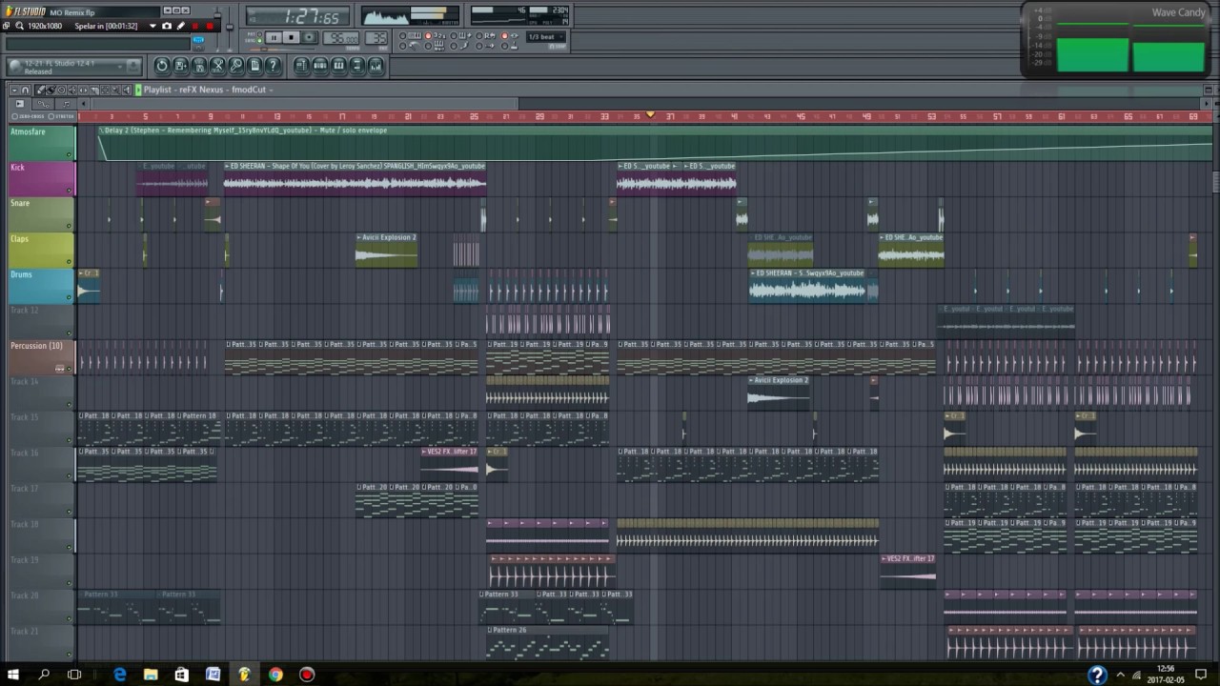This screenshot has height=686, width=1220.
Task: Select the Draw pencil tool in Playlist toolbar
Action: [40, 91]
